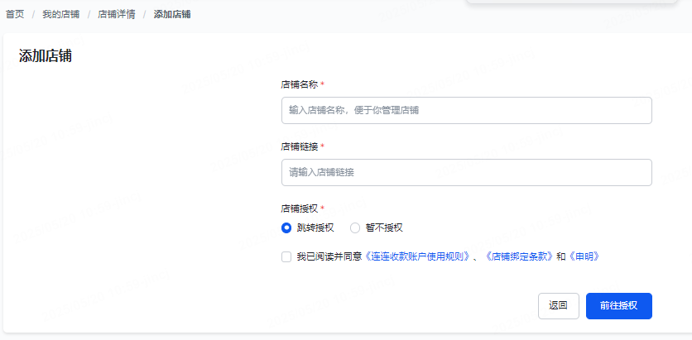This screenshot has width=692, height=340.
Task: Click the current 添加店铺 breadcrumb item
Action: click(x=172, y=15)
